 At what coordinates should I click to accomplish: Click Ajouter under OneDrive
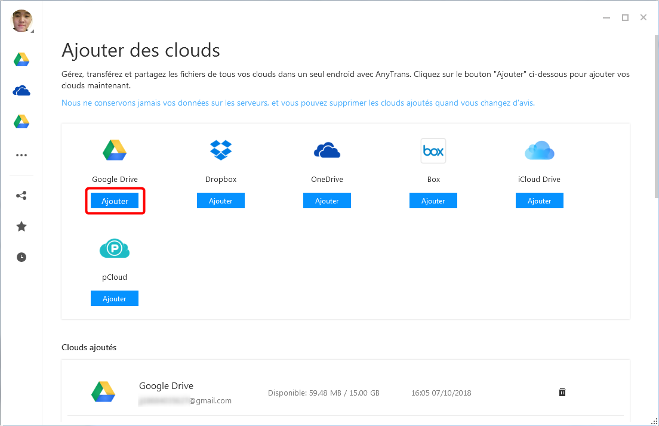(327, 201)
